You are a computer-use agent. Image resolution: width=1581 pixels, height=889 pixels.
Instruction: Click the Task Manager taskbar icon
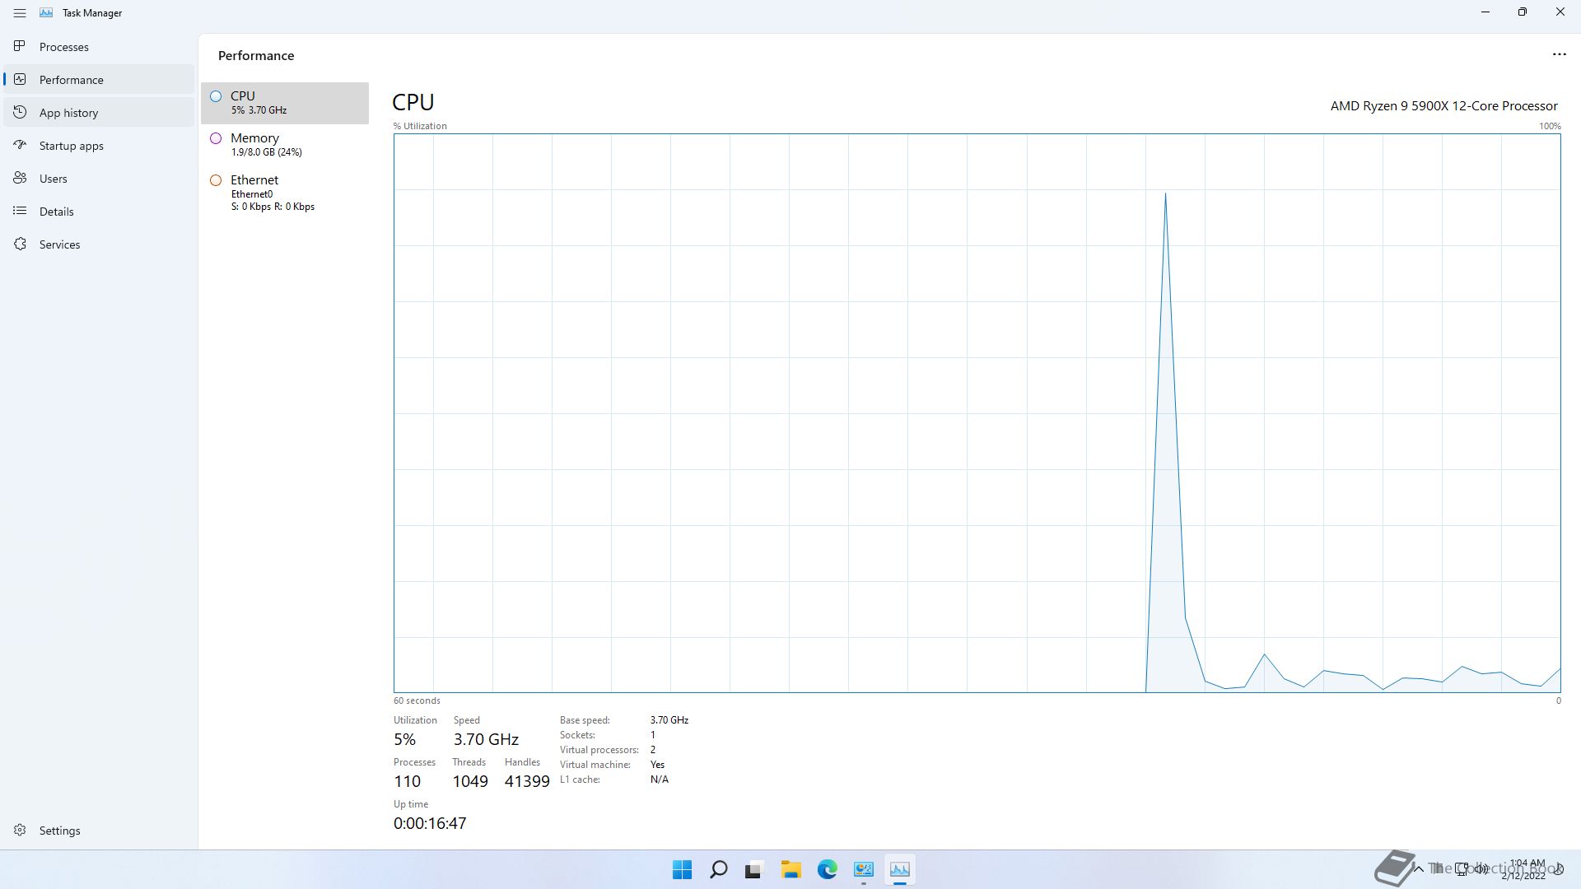[x=899, y=869]
